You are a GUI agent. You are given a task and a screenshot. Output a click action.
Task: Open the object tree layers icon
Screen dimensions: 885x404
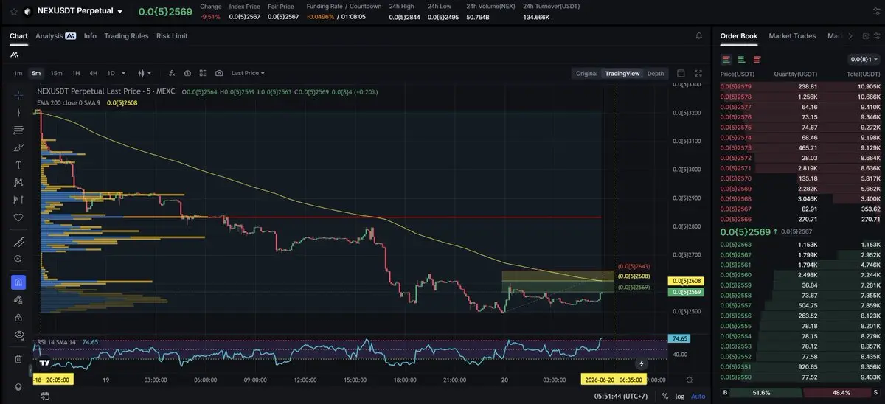[x=18, y=387]
